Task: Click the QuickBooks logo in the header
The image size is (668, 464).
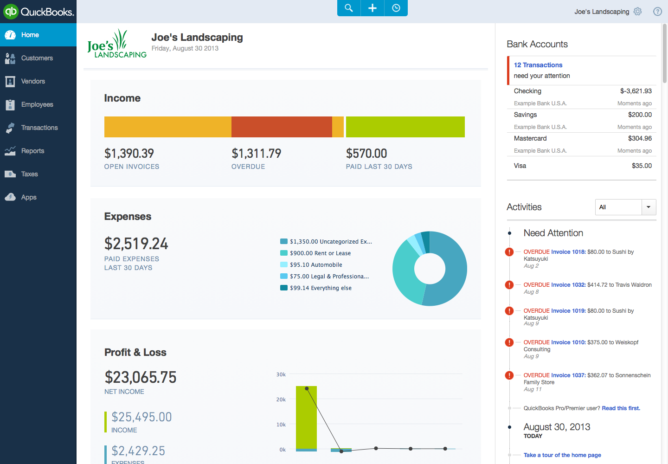Action: [x=38, y=12]
